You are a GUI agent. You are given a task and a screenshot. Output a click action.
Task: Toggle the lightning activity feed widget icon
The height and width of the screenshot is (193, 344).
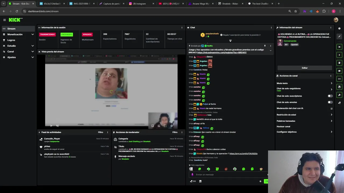point(339,55)
